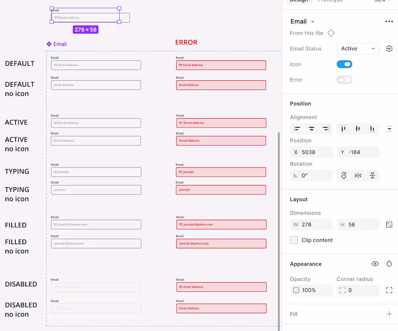Click the corner radius field showing 0
Image resolution: width=398 pixels, height=331 pixels.
click(x=358, y=290)
